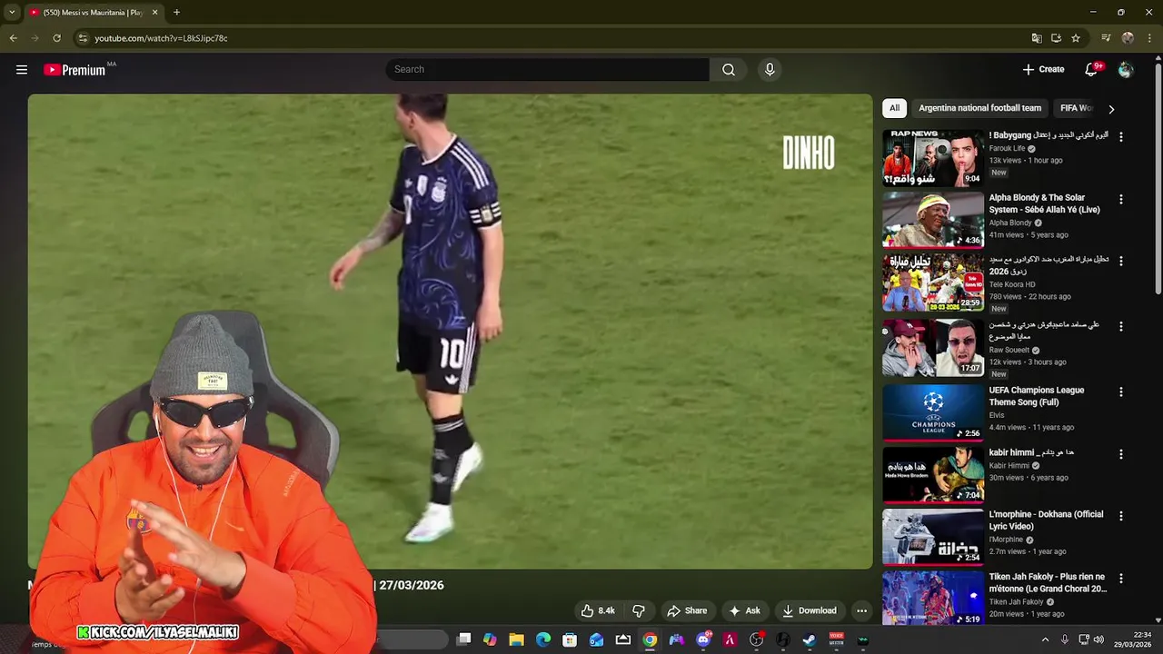Show next filter chips arrow
1163x654 pixels.
point(1111,109)
